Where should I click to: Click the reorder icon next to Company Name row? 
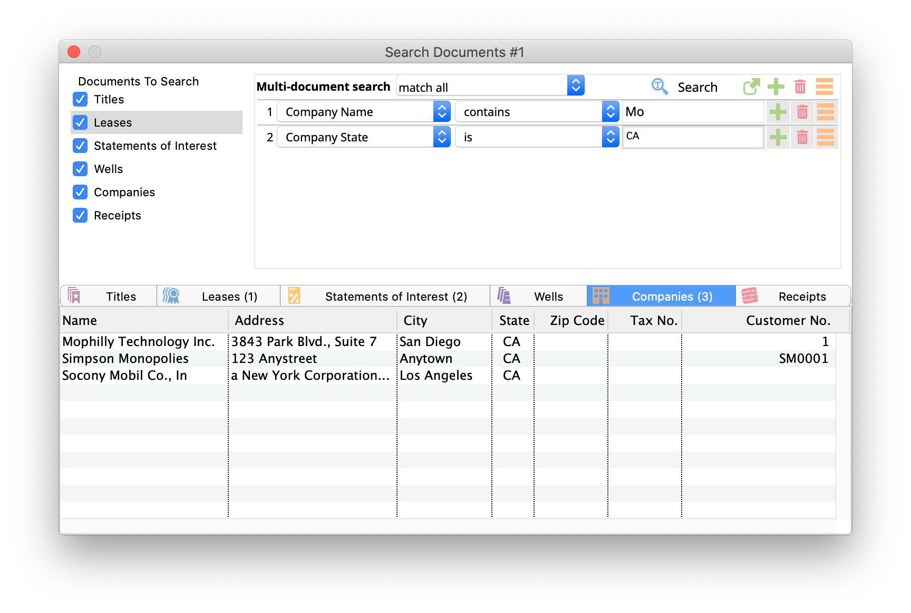(x=826, y=111)
